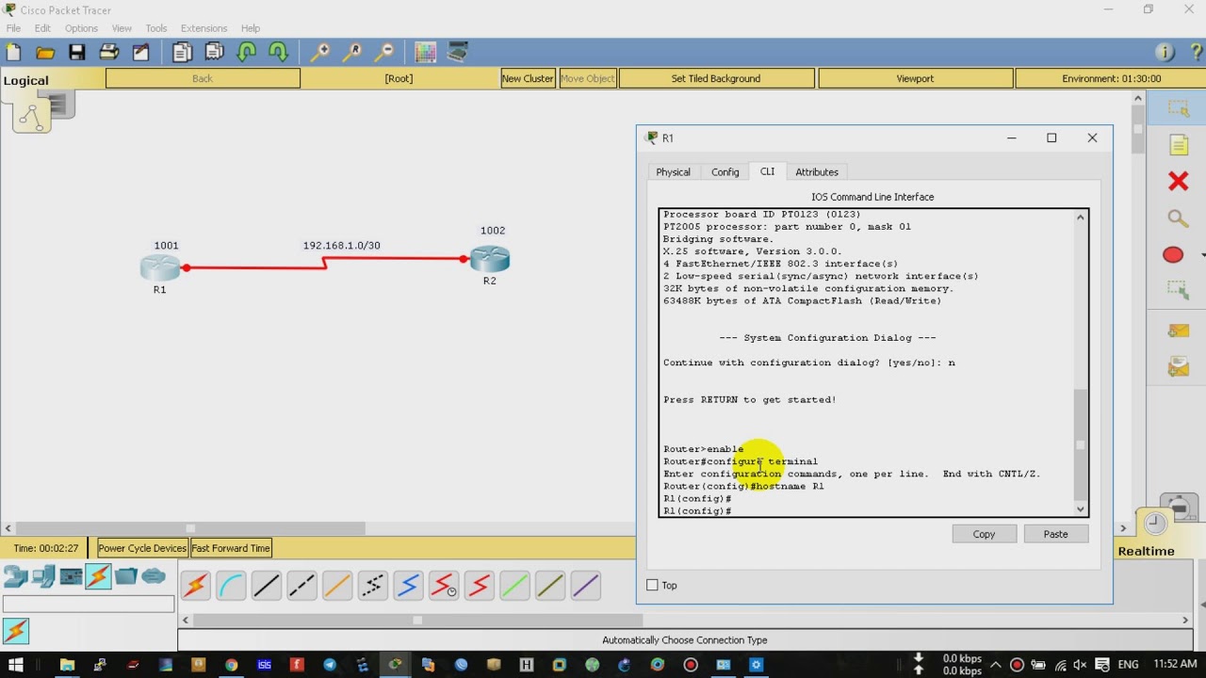1206x678 pixels.
Task: Click the Paste button in R1 CLI
Action: click(1055, 534)
